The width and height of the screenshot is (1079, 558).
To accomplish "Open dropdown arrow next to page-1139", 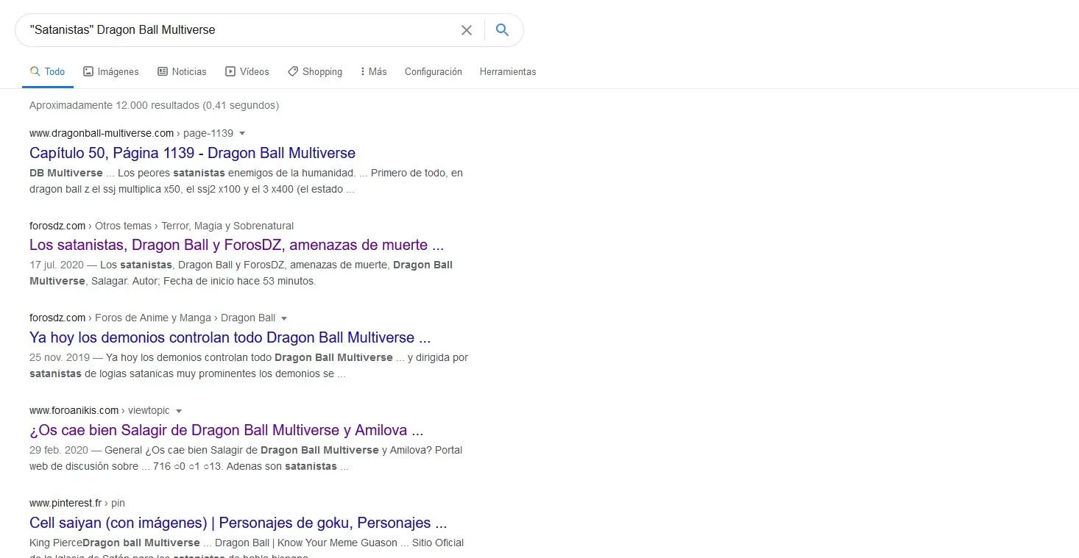I will click(x=242, y=134).
